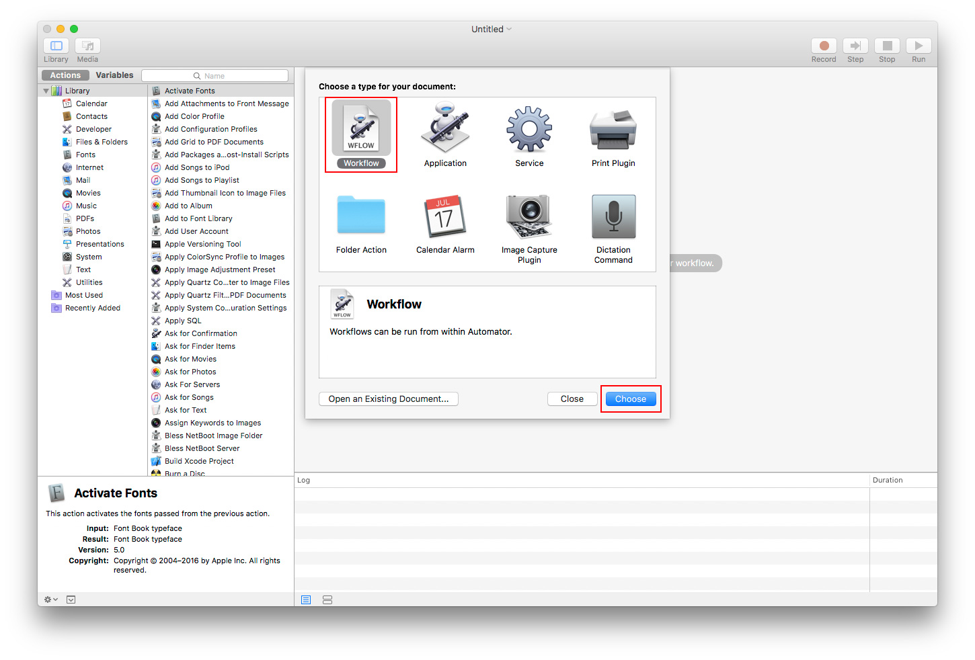Open the Most Used smart group
This screenshot has height=660, width=975.
pos(84,295)
